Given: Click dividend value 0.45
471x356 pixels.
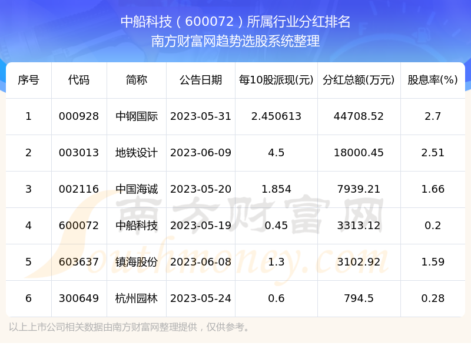Looking at the screenshot, I should tap(276, 226).
